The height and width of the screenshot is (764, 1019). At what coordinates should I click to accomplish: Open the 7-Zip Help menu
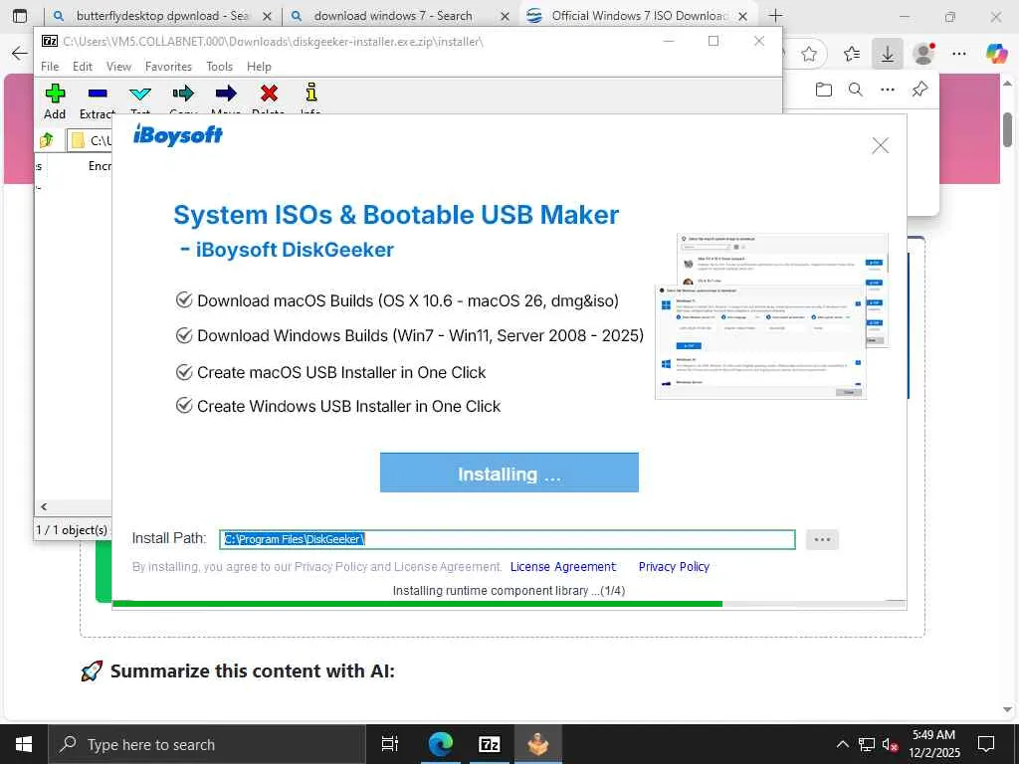[259, 67]
